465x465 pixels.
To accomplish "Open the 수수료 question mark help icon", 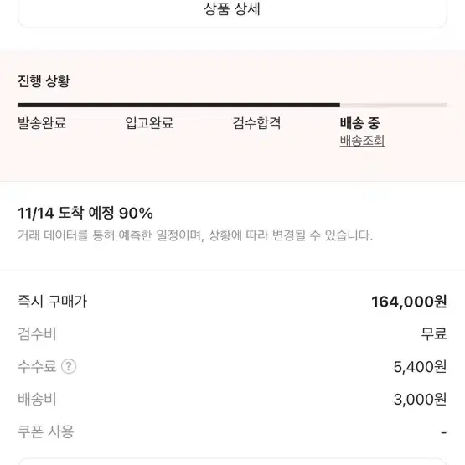I will point(69,366).
